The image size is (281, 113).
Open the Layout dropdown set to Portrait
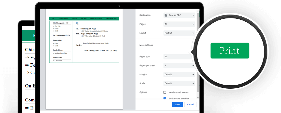pyautogui.click(x=179, y=33)
